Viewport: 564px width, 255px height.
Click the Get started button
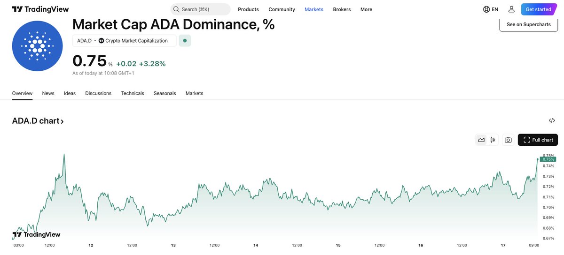539,9
